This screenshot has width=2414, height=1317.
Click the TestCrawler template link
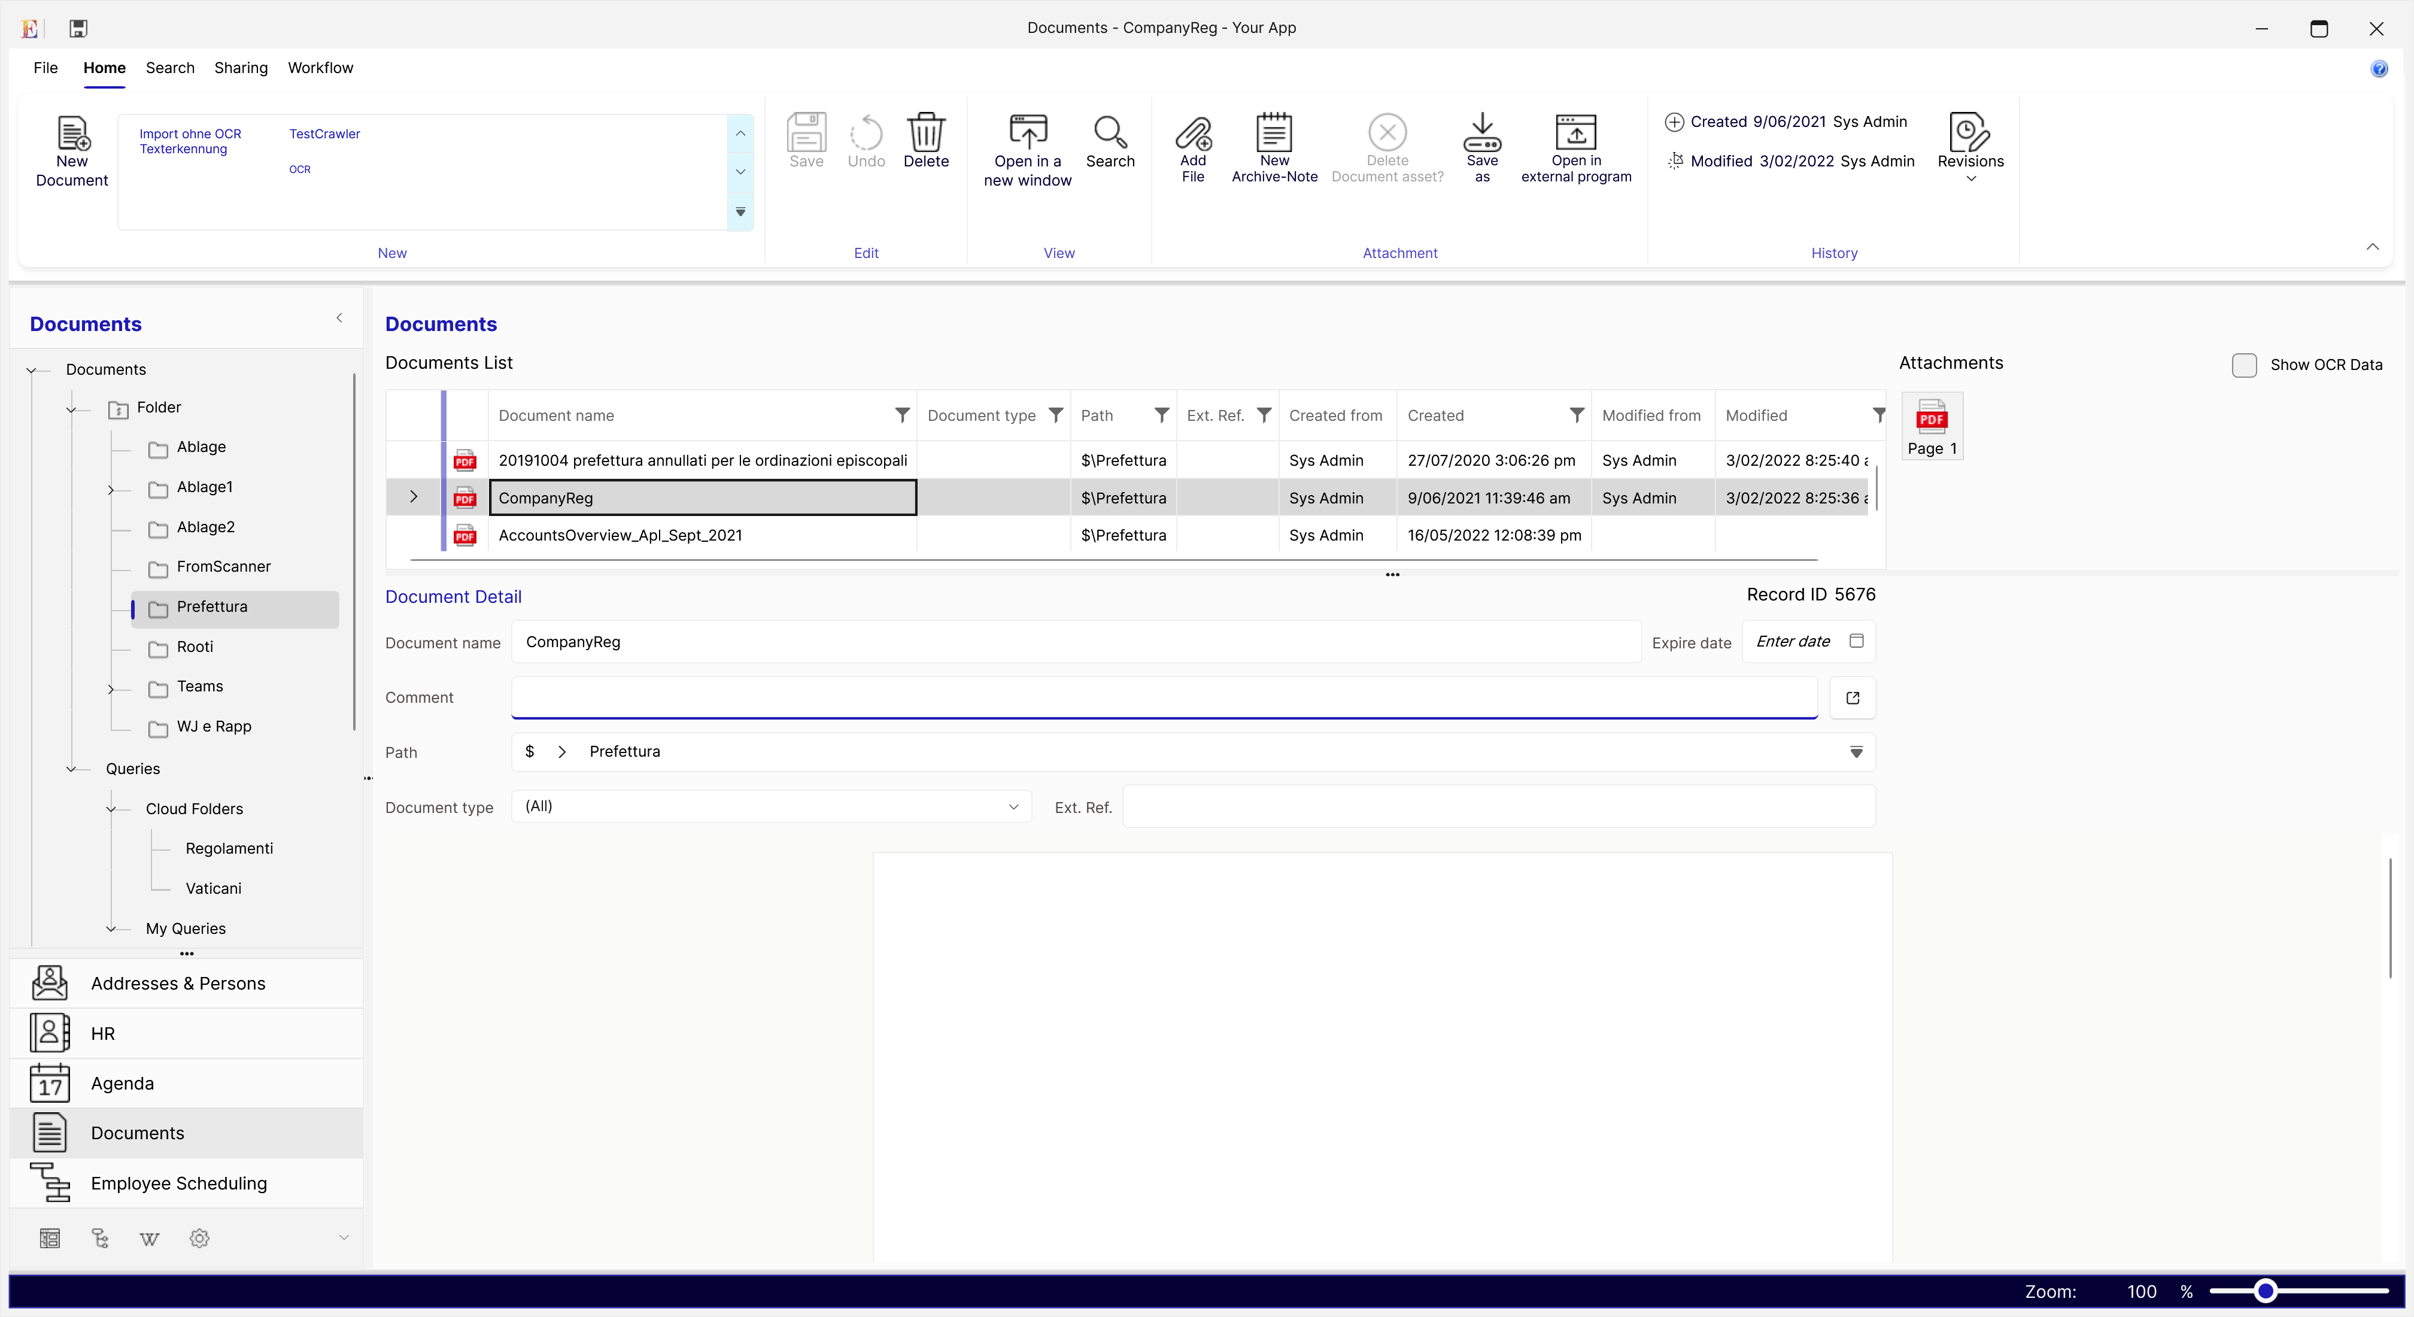click(x=324, y=134)
